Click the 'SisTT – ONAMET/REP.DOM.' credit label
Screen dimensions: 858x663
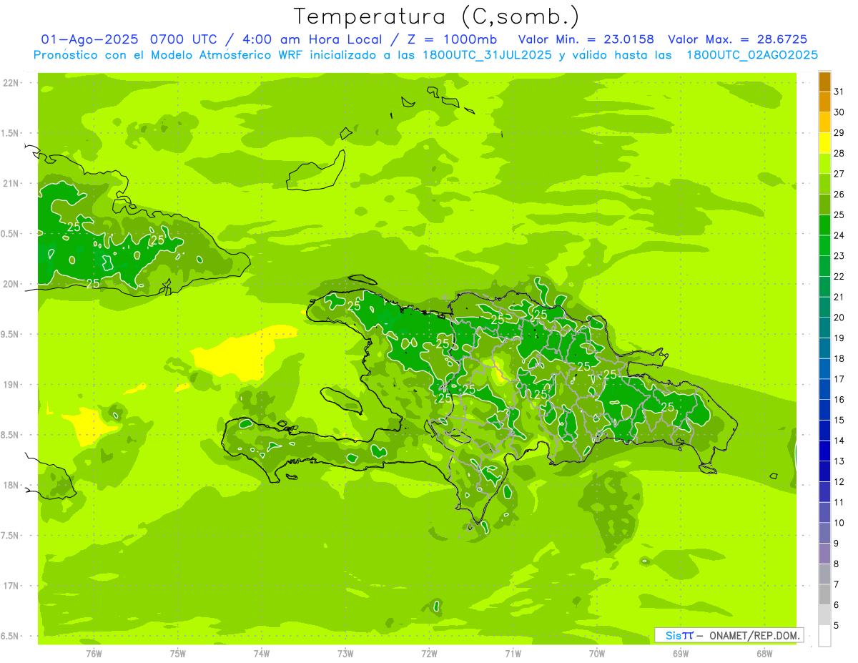[729, 635]
